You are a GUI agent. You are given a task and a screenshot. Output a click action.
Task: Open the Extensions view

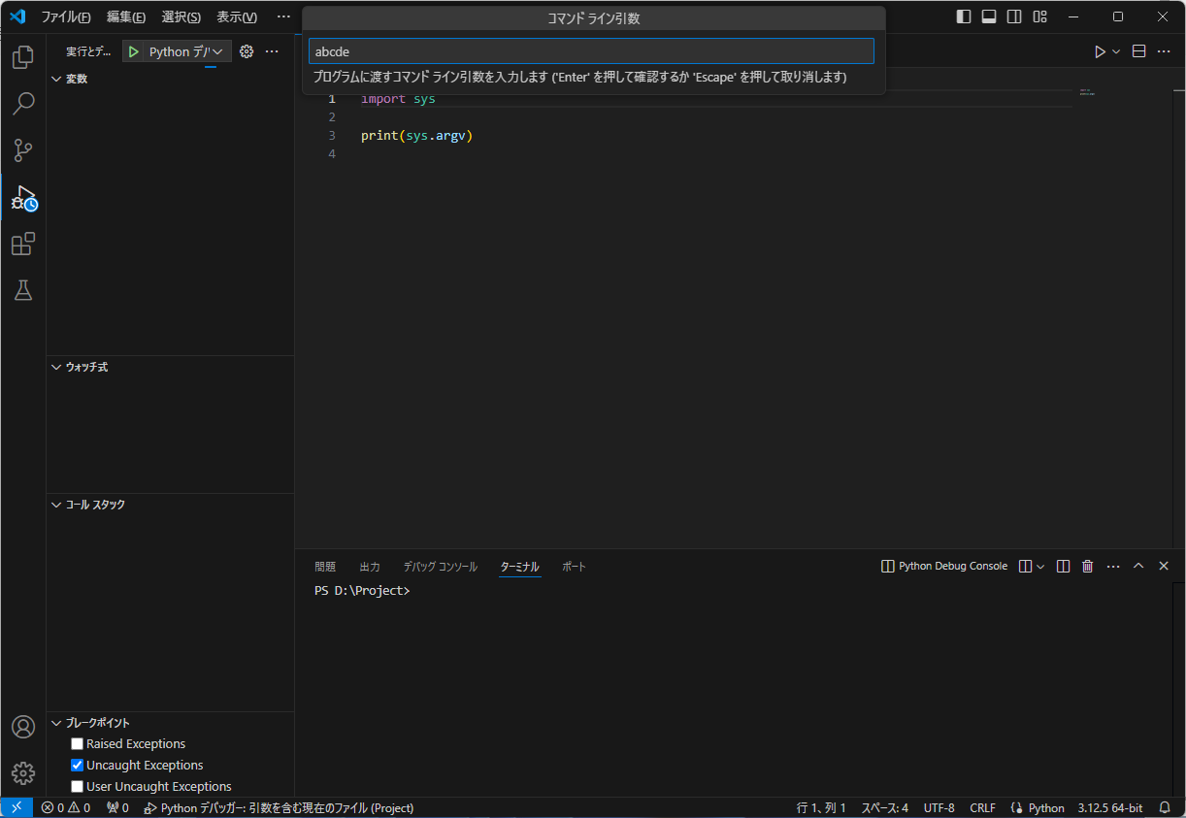[x=23, y=244]
